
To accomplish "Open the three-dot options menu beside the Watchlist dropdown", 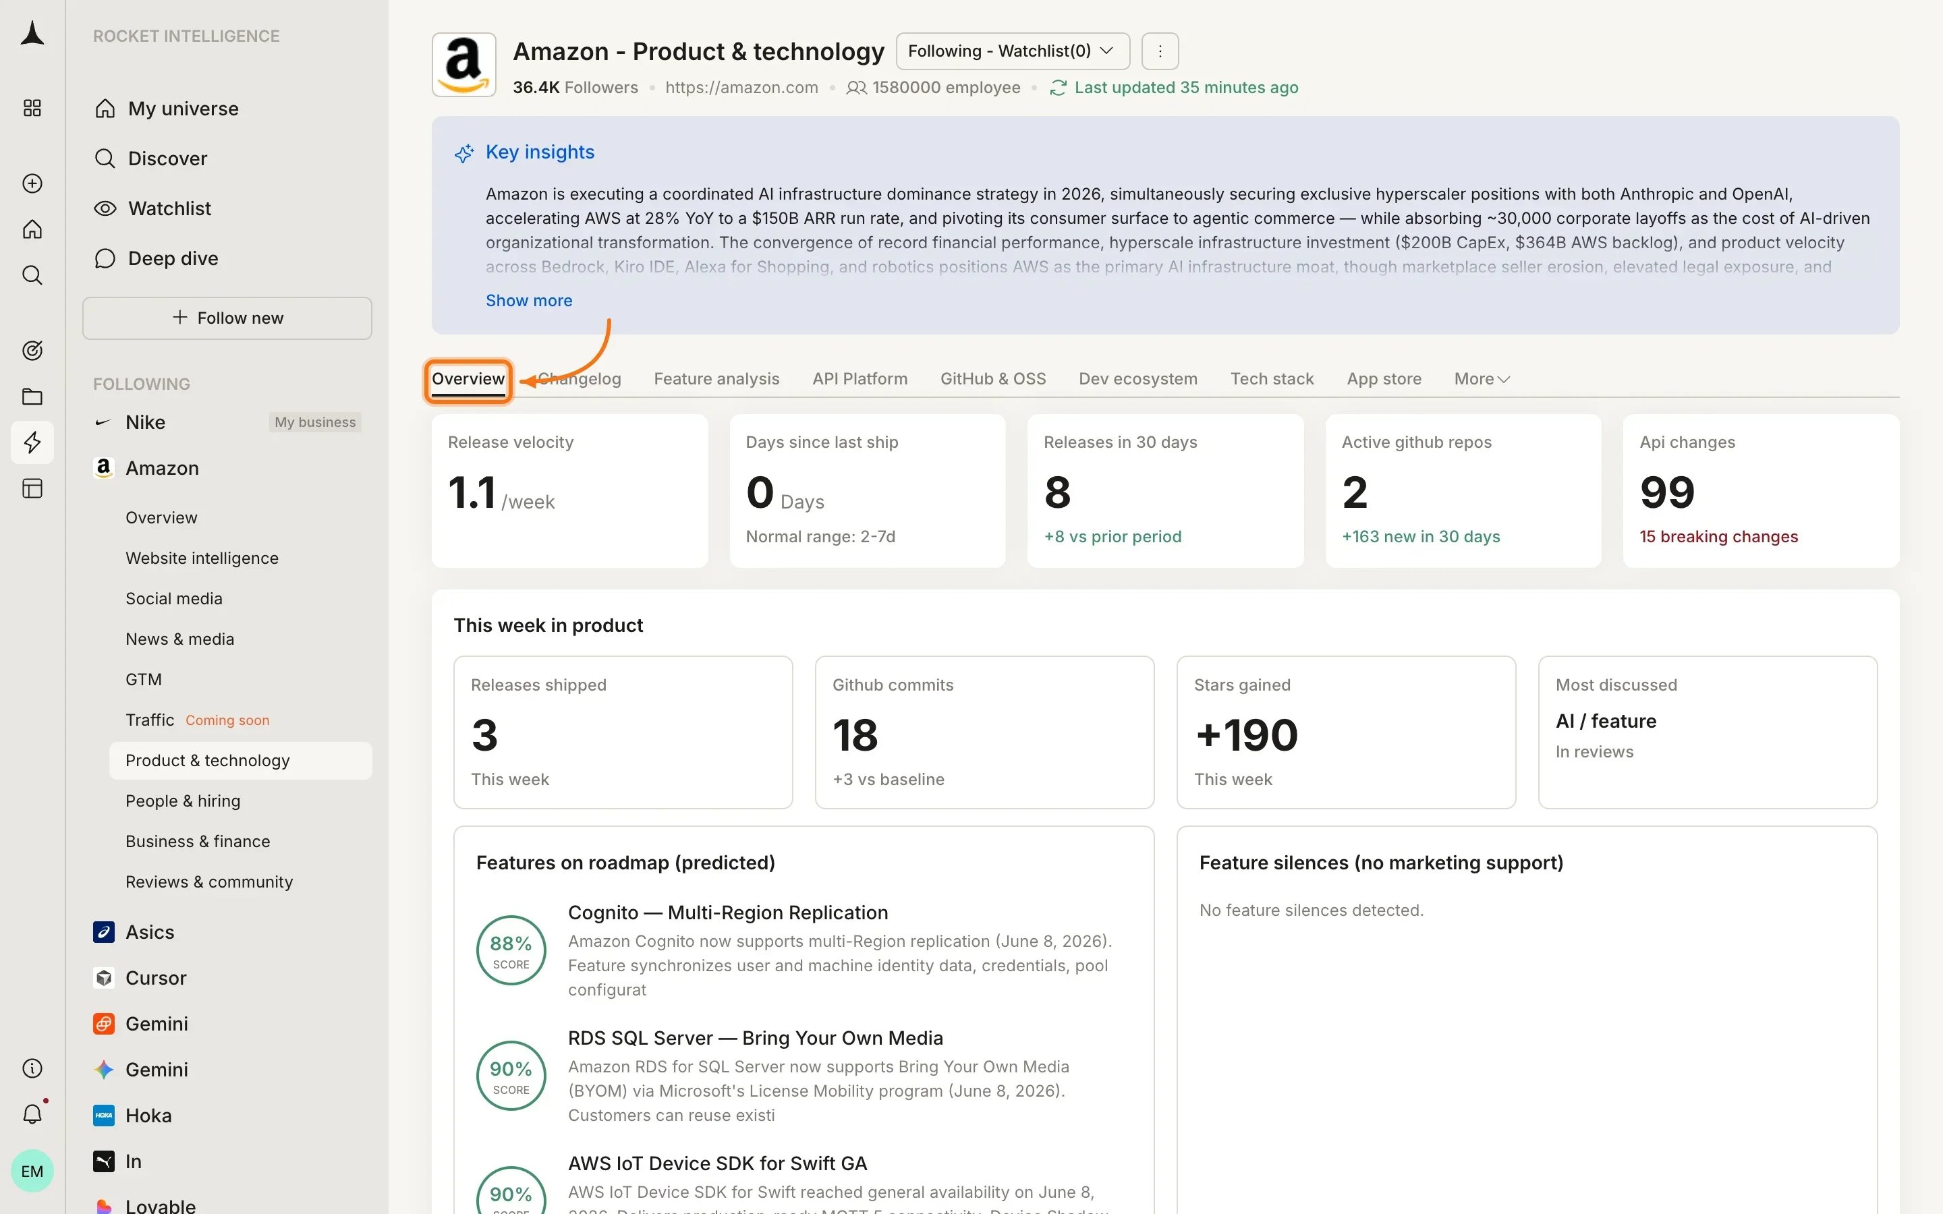I will click(1160, 51).
